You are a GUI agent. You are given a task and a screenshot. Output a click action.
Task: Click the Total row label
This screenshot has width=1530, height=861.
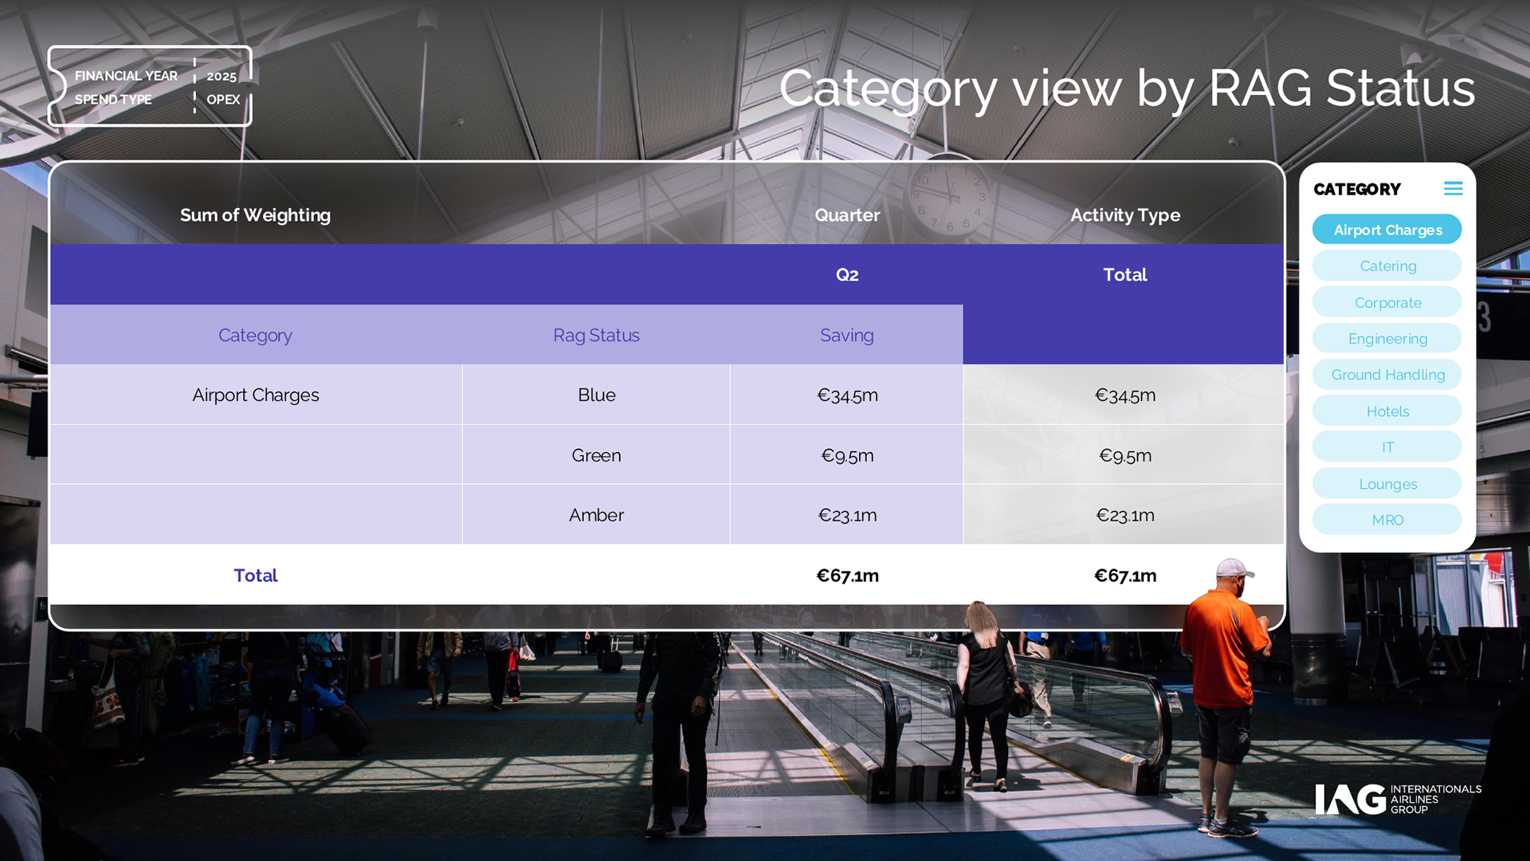coord(255,576)
